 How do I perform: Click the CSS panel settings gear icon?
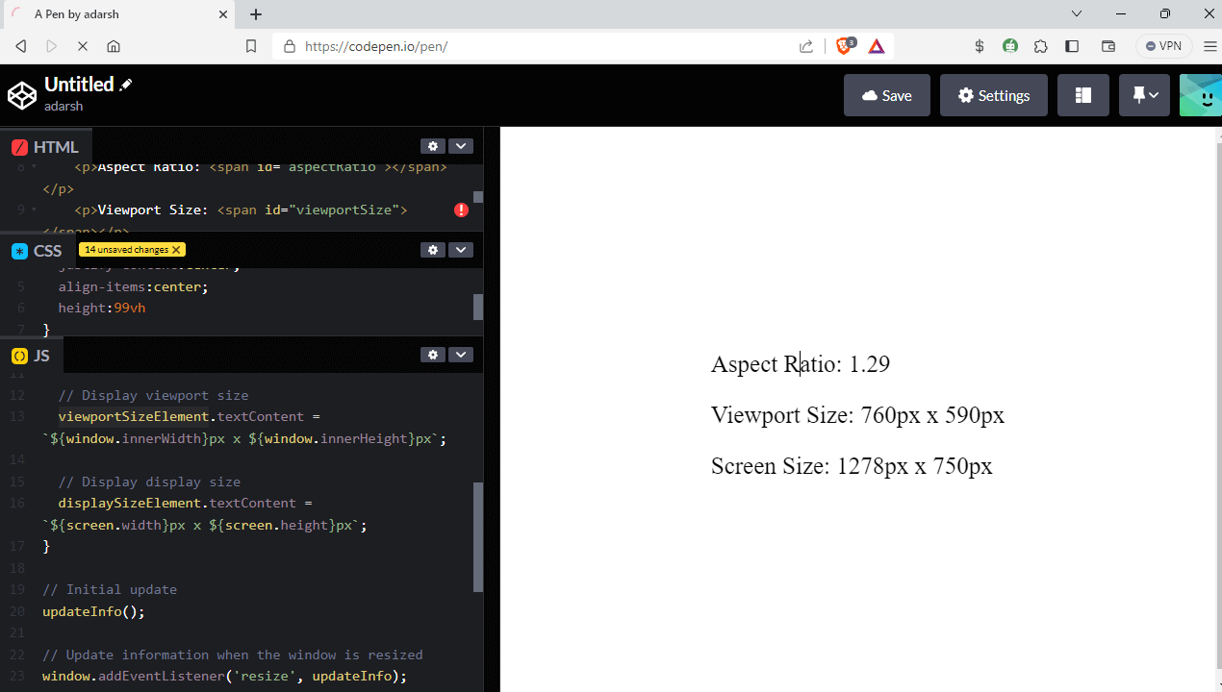click(432, 249)
